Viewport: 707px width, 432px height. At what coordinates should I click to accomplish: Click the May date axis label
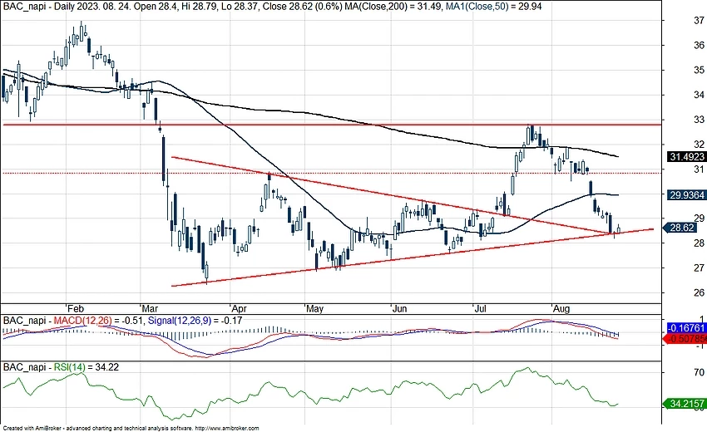tap(314, 308)
